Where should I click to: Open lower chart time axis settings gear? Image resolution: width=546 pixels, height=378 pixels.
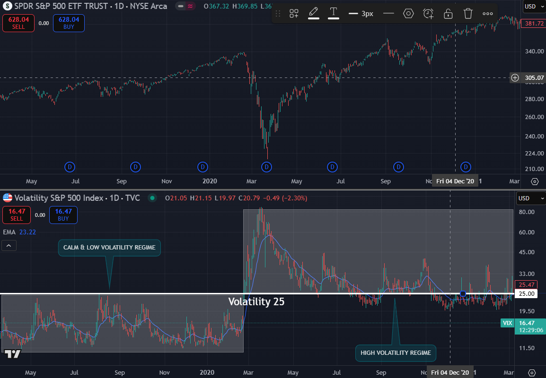coord(532,373)
